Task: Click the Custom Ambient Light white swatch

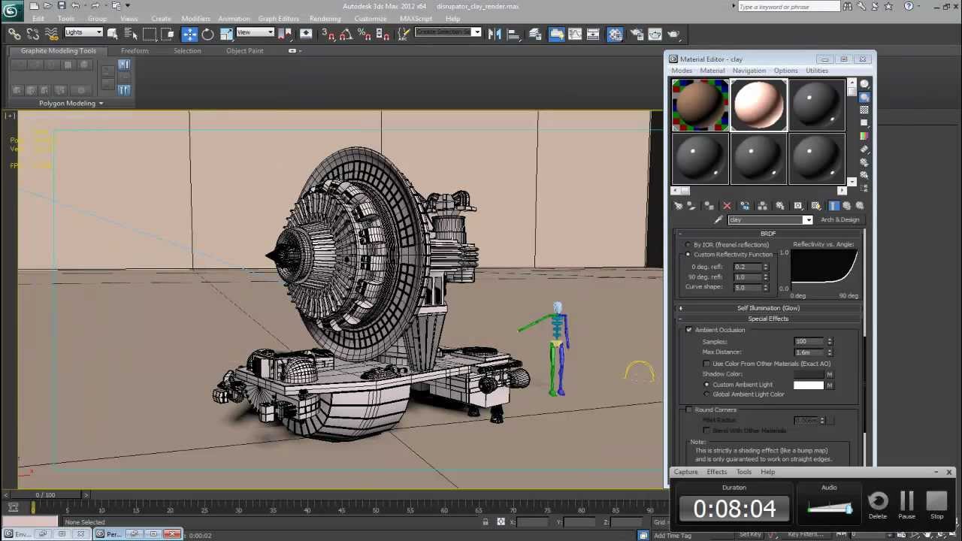Action: pyautogui.click(x=809, y=385)
